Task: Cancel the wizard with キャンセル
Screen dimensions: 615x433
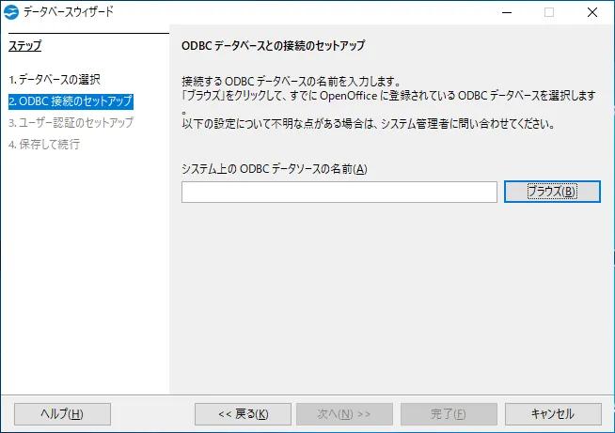Action: [x=552, y=414]
